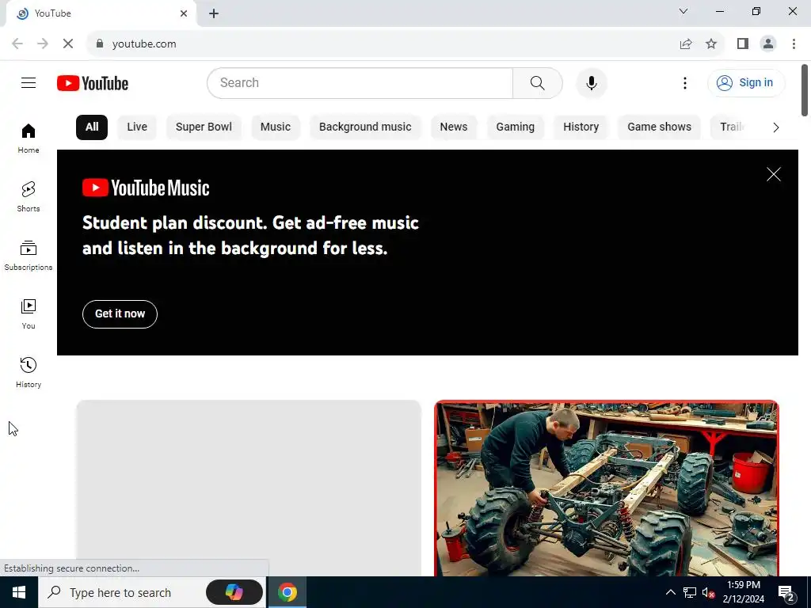This screenshot has width=811, height=608.
Task: Open the notification center icon
Action: [786, 592]
